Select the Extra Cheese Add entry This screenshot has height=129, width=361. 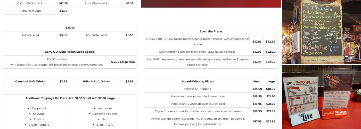point(96,3)
